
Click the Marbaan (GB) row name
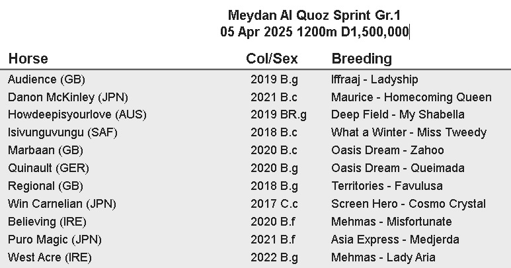coord(46,150)
